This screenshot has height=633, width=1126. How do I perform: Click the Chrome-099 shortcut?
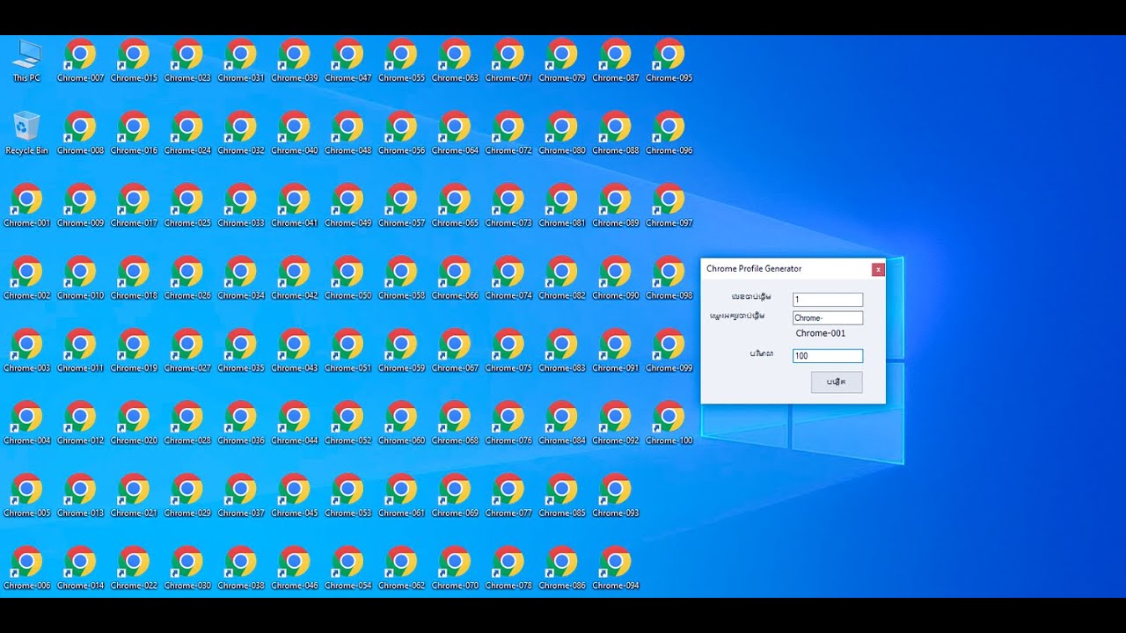[x=669, y=351]
